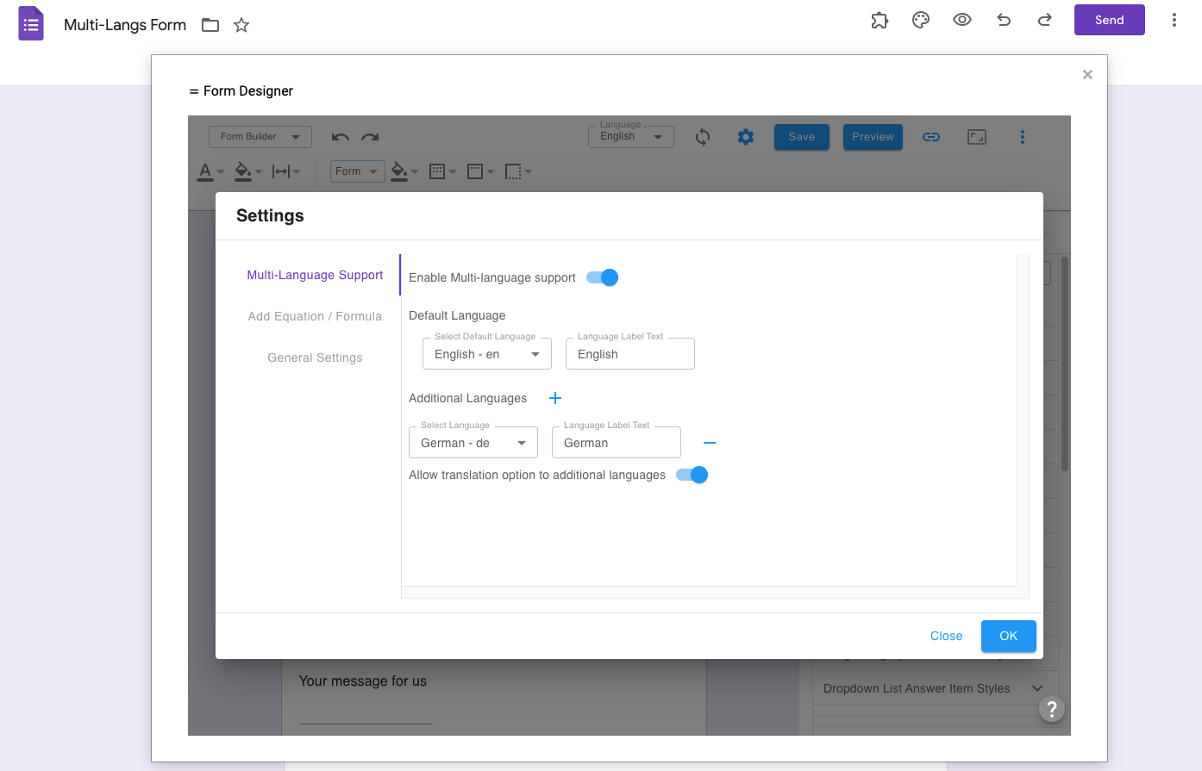Add an additional language with plus
Viewport: 1202px width, 771px height.
pos(555,398)
